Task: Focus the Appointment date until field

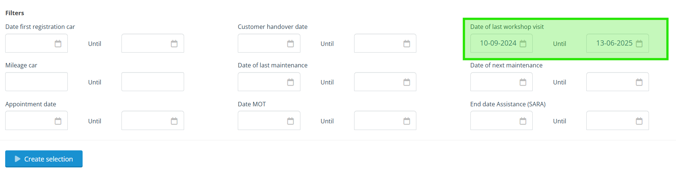Action: [153, 120]
